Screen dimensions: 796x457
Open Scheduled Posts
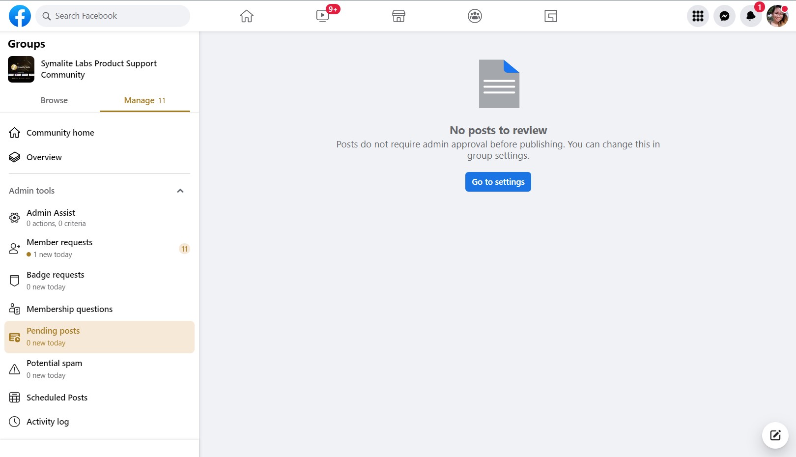pyautogui.click(x=57, y=398)
